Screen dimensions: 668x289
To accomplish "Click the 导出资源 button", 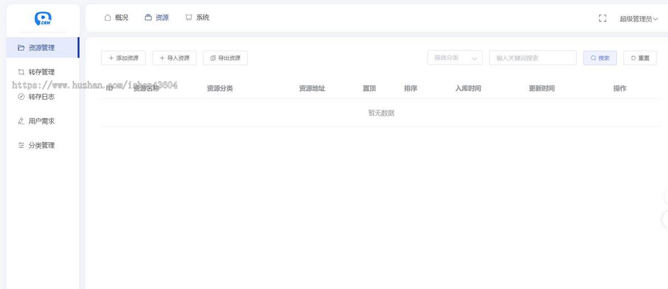I will (x=225, y=58).
